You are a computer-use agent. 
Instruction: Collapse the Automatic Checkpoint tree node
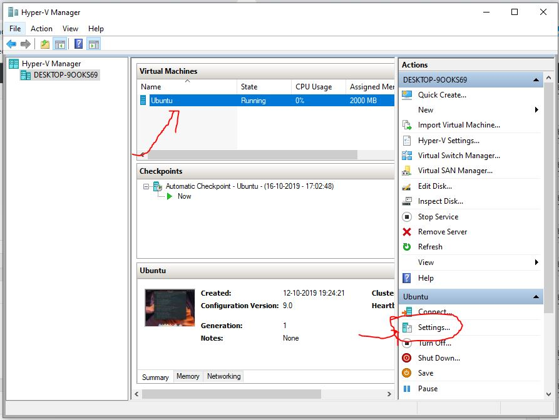(x=146, y=186)
